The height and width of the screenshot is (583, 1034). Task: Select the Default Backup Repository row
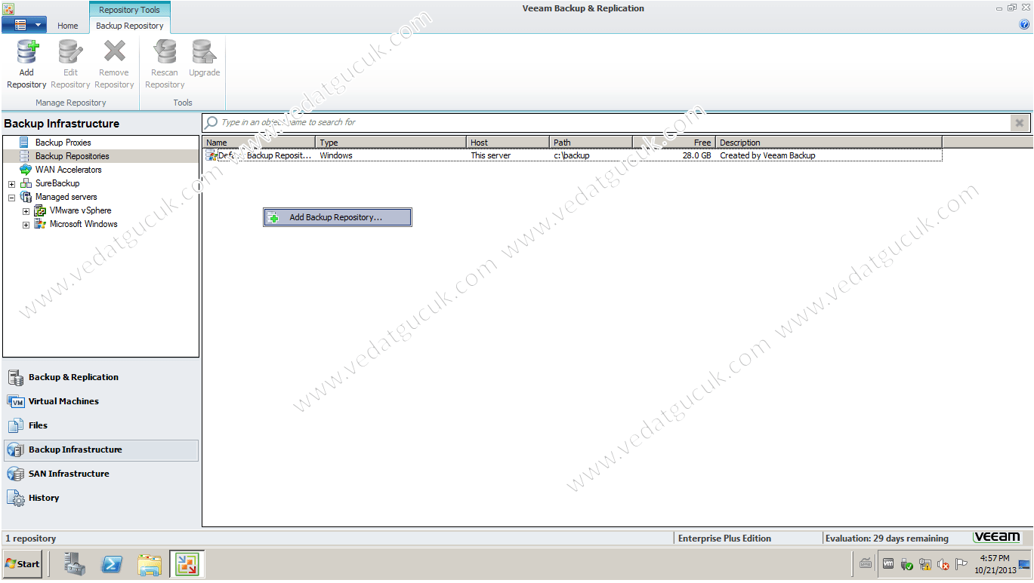tap(573, 155)
